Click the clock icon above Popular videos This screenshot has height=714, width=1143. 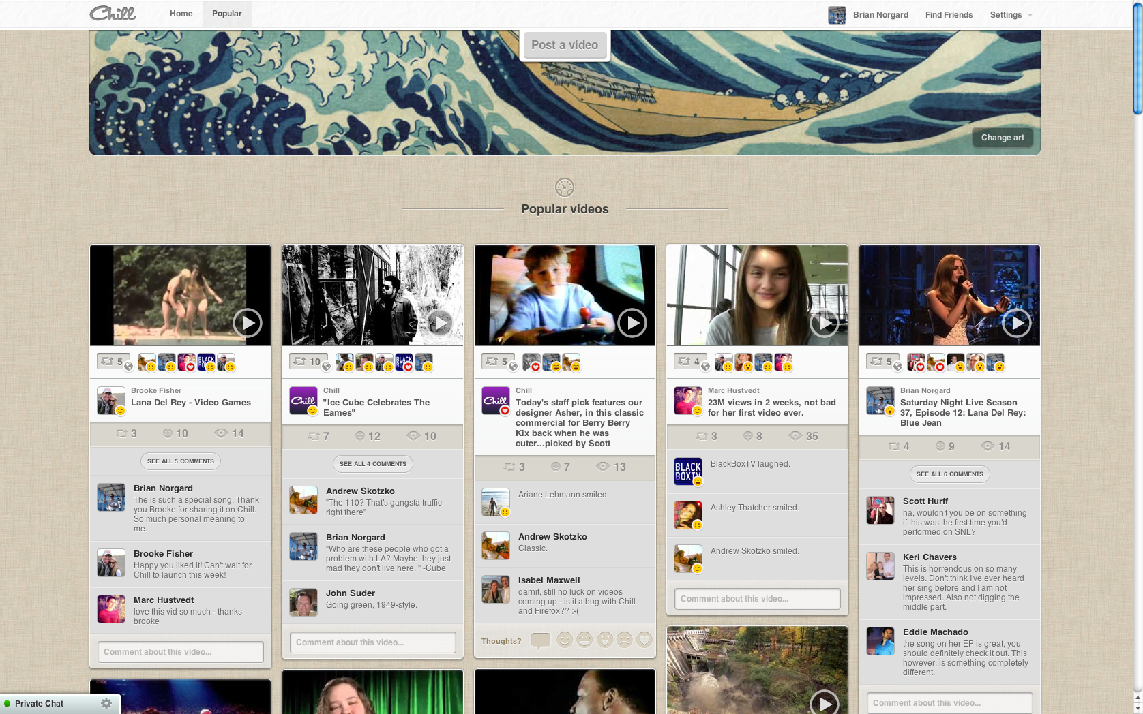(x=565, y=187)
